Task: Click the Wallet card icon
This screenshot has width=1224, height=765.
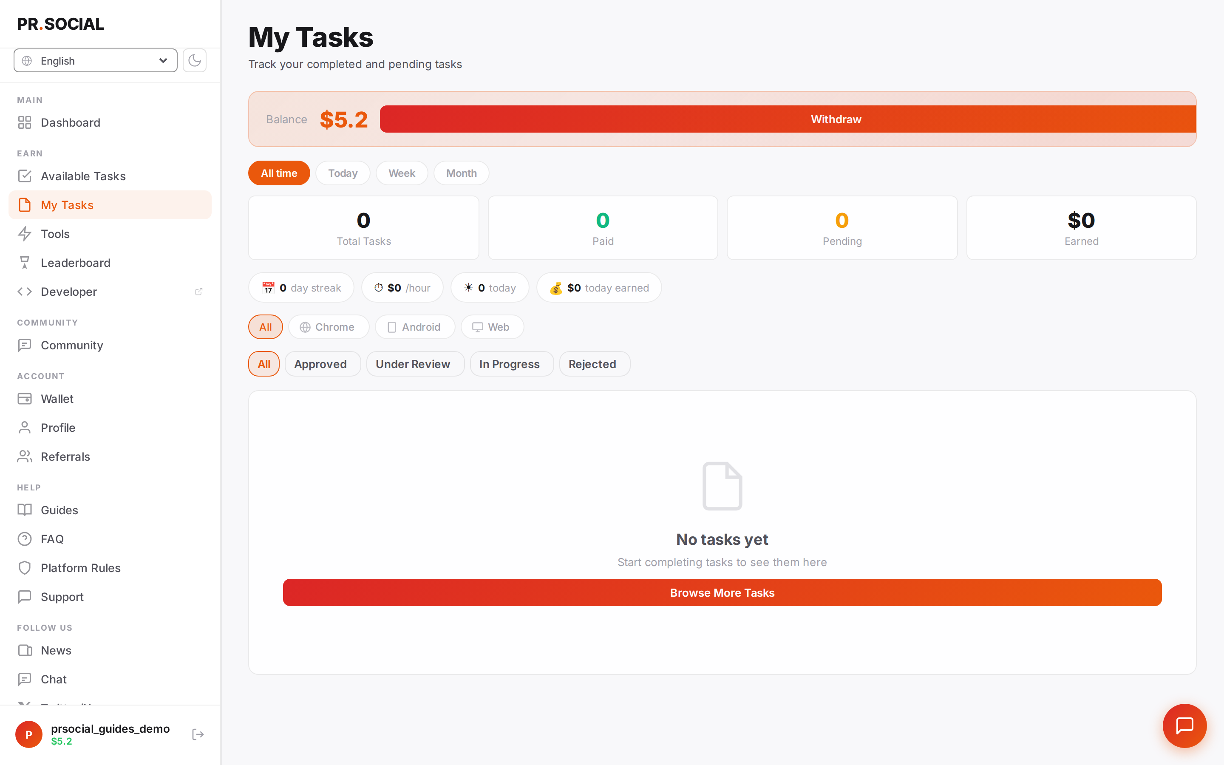Action: pyautogui.click(x=24, y=399)
